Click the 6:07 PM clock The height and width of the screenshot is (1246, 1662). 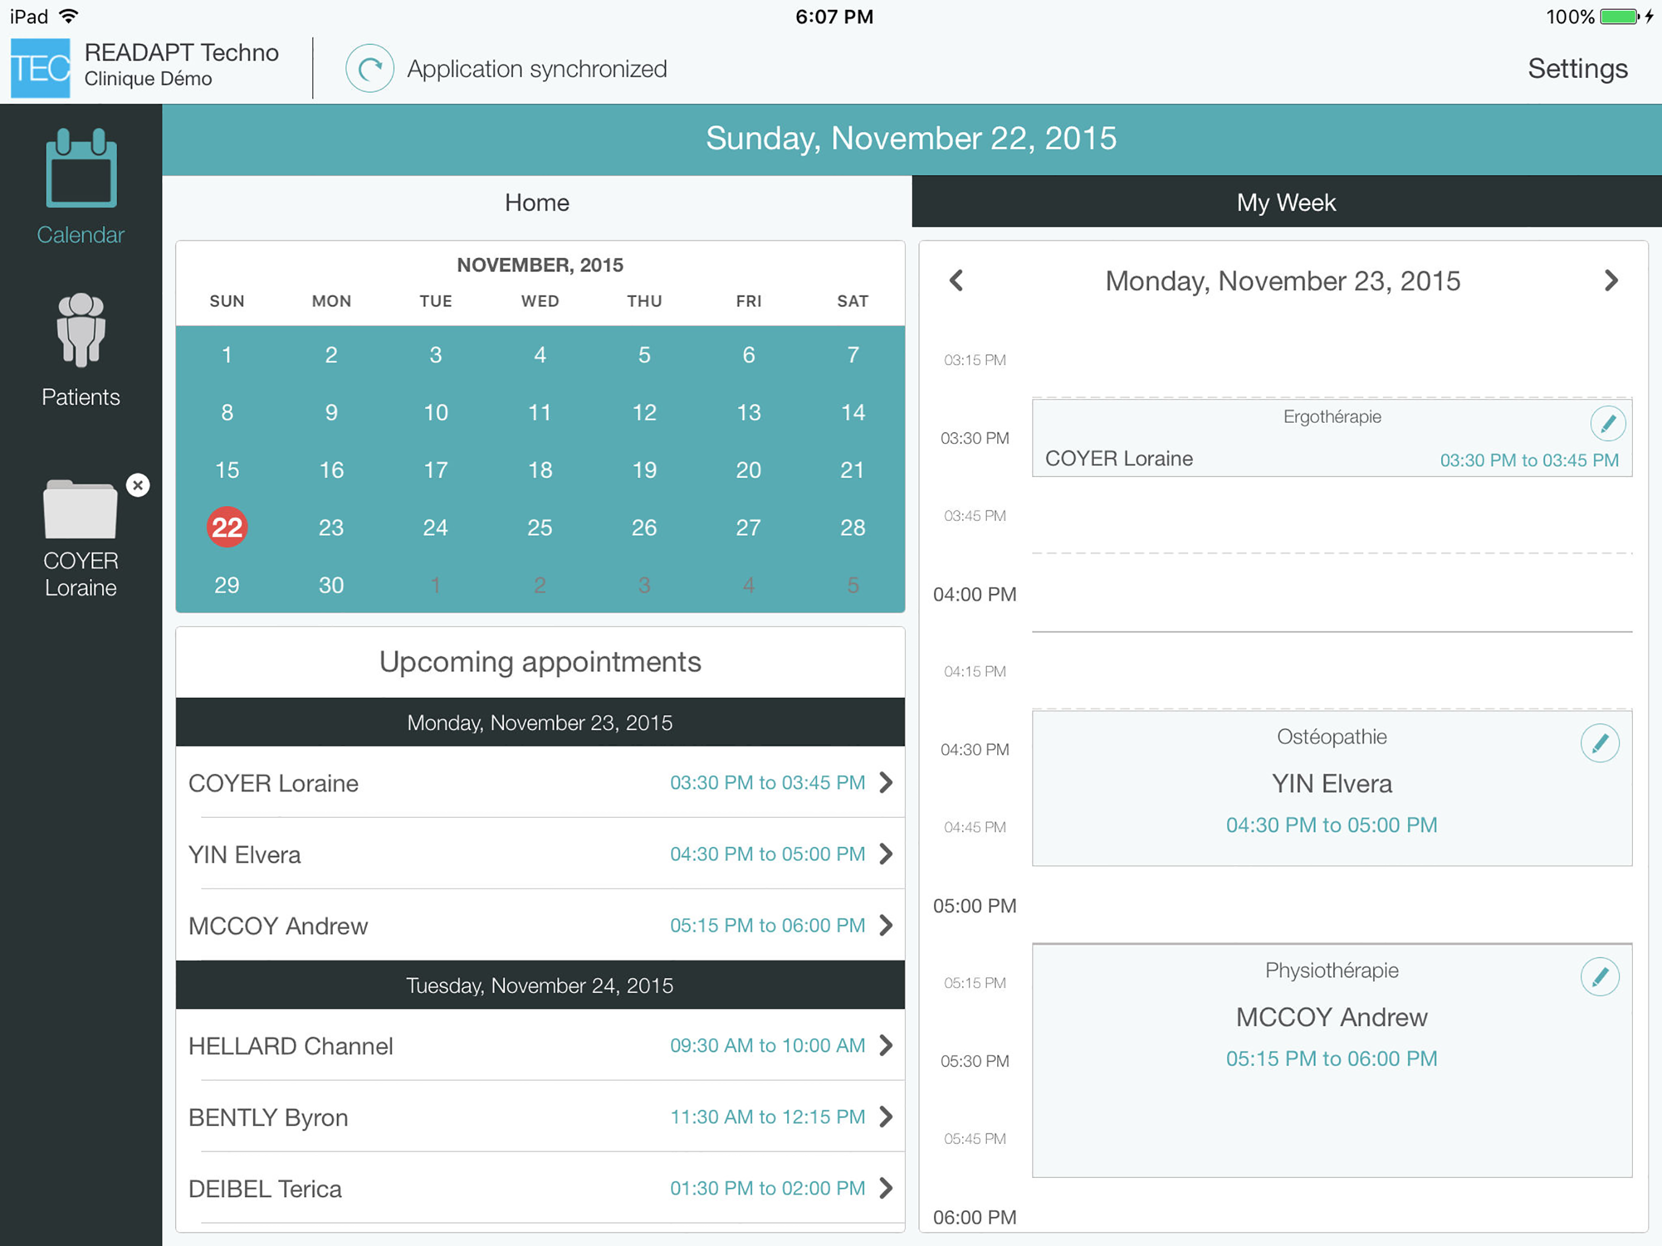point(834,16)
